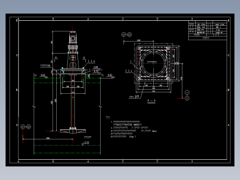Select zone number "4" on bottom border

(x=88, y=162)
